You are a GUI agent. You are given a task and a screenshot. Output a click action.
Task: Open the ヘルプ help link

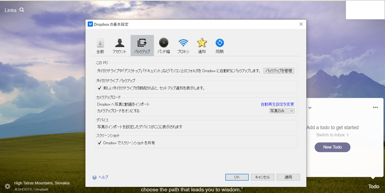(103, 177)
